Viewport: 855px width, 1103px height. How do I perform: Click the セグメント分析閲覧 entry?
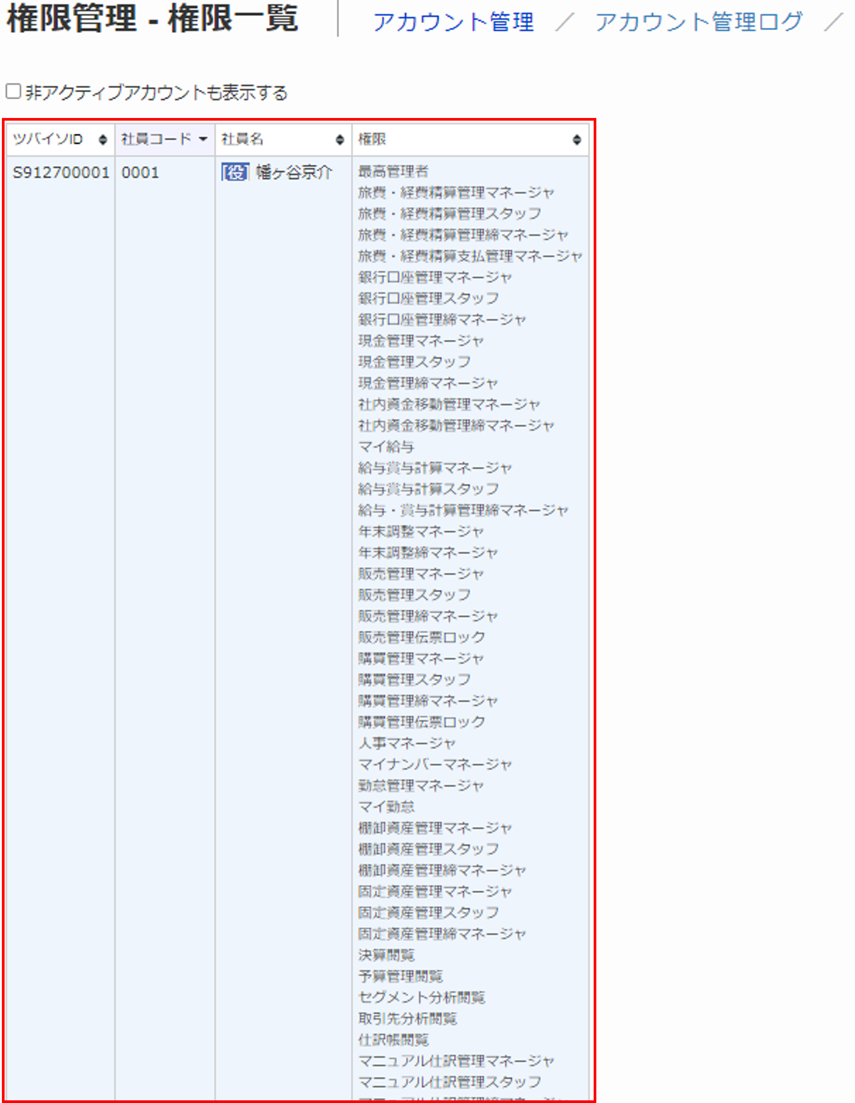422,998
